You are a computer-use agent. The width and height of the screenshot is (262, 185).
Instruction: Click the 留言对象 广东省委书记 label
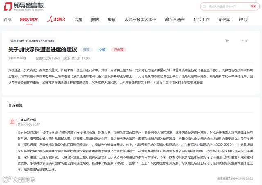pos(32,41)
